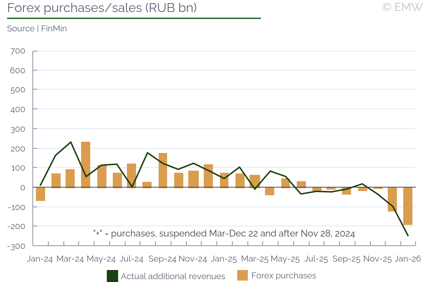
Task: Click the tallest orange bar for Apr-24
Action: click(x=86, y=164)
